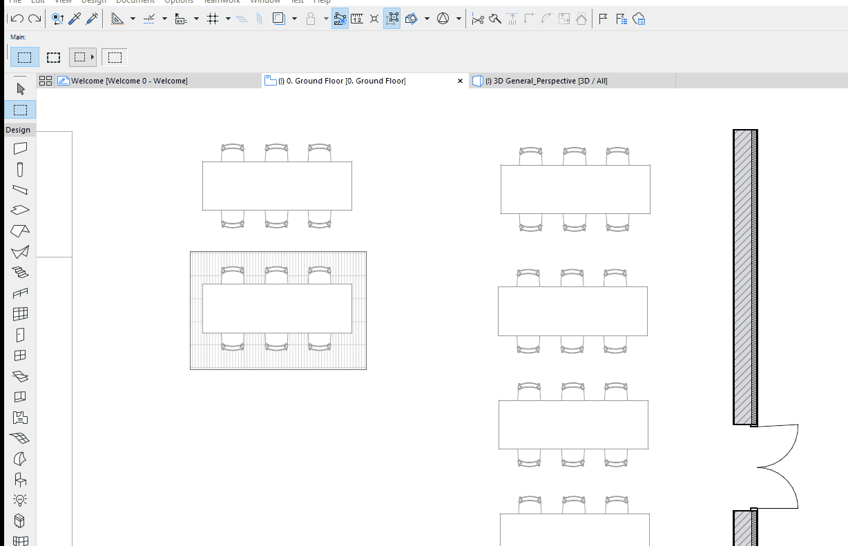The image size is (848, 546).
Task: Expand Guide Lines dropdown arrow
Action: tap(133, 19)
